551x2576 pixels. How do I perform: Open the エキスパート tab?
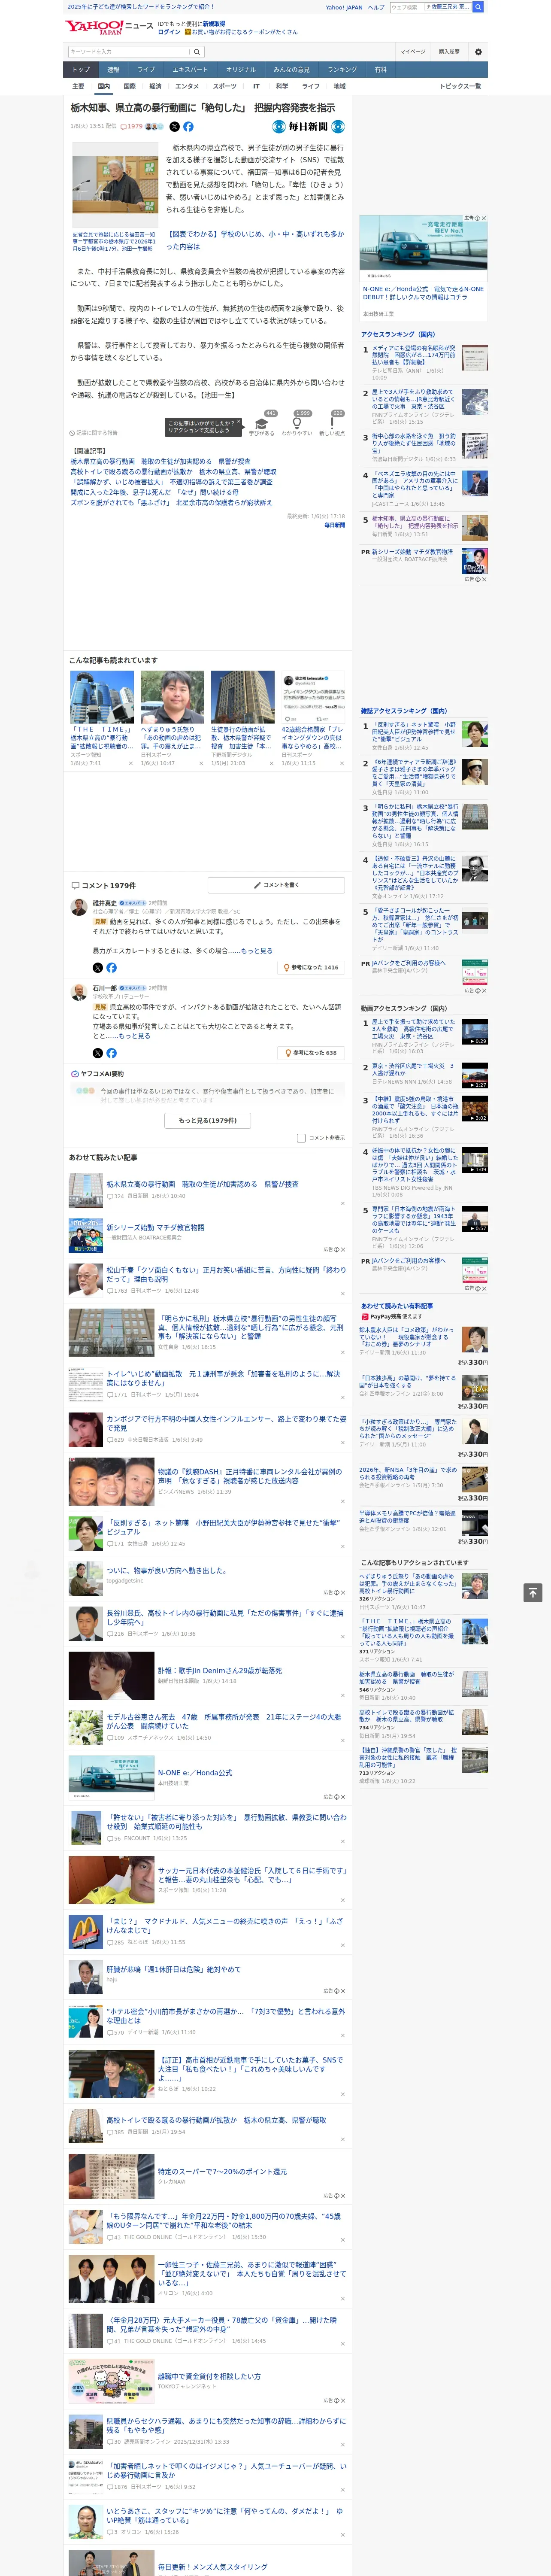click(190, 69)
